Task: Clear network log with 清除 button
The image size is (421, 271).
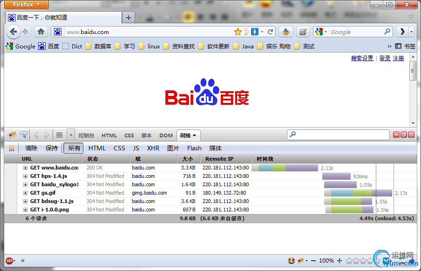Action: (31, 148)
